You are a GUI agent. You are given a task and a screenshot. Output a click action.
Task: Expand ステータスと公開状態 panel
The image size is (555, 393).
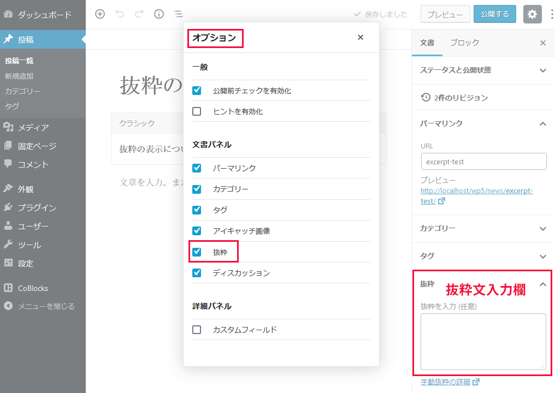pyautogui.click(x=483, y=70)
